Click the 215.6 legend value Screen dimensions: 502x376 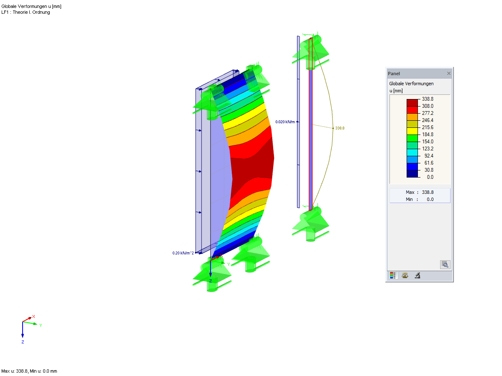click(x=428, y=127)
